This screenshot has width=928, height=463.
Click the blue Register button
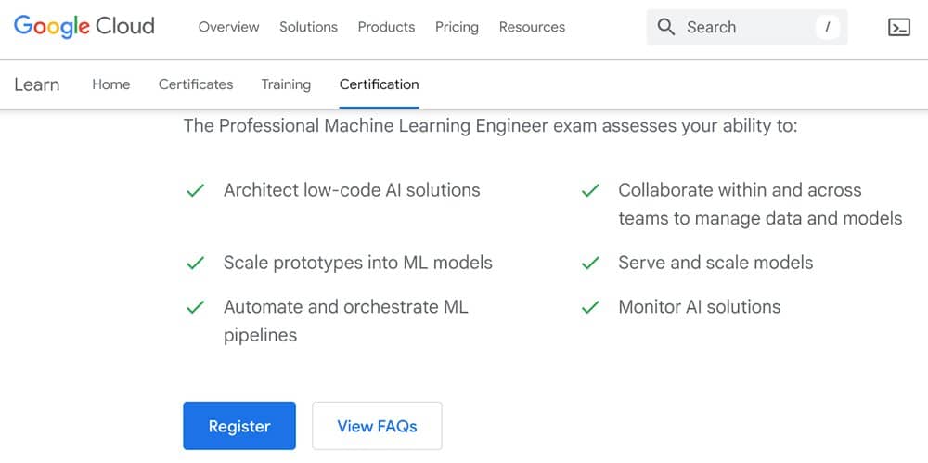point(239,426)
